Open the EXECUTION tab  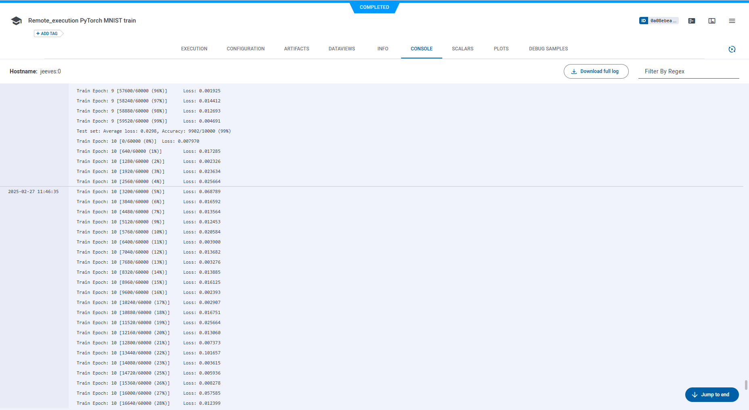(x=194, y=48)
